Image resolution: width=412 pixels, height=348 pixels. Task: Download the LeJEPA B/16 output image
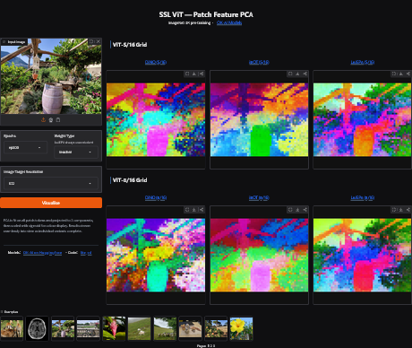coord(401,210)
